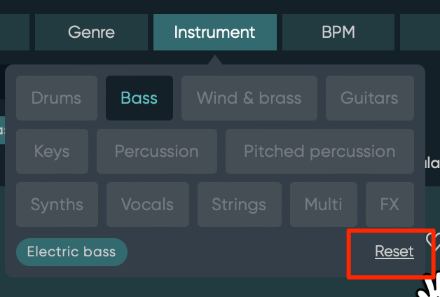Choose the Vocals instrument category

click(x=148, y=205)
